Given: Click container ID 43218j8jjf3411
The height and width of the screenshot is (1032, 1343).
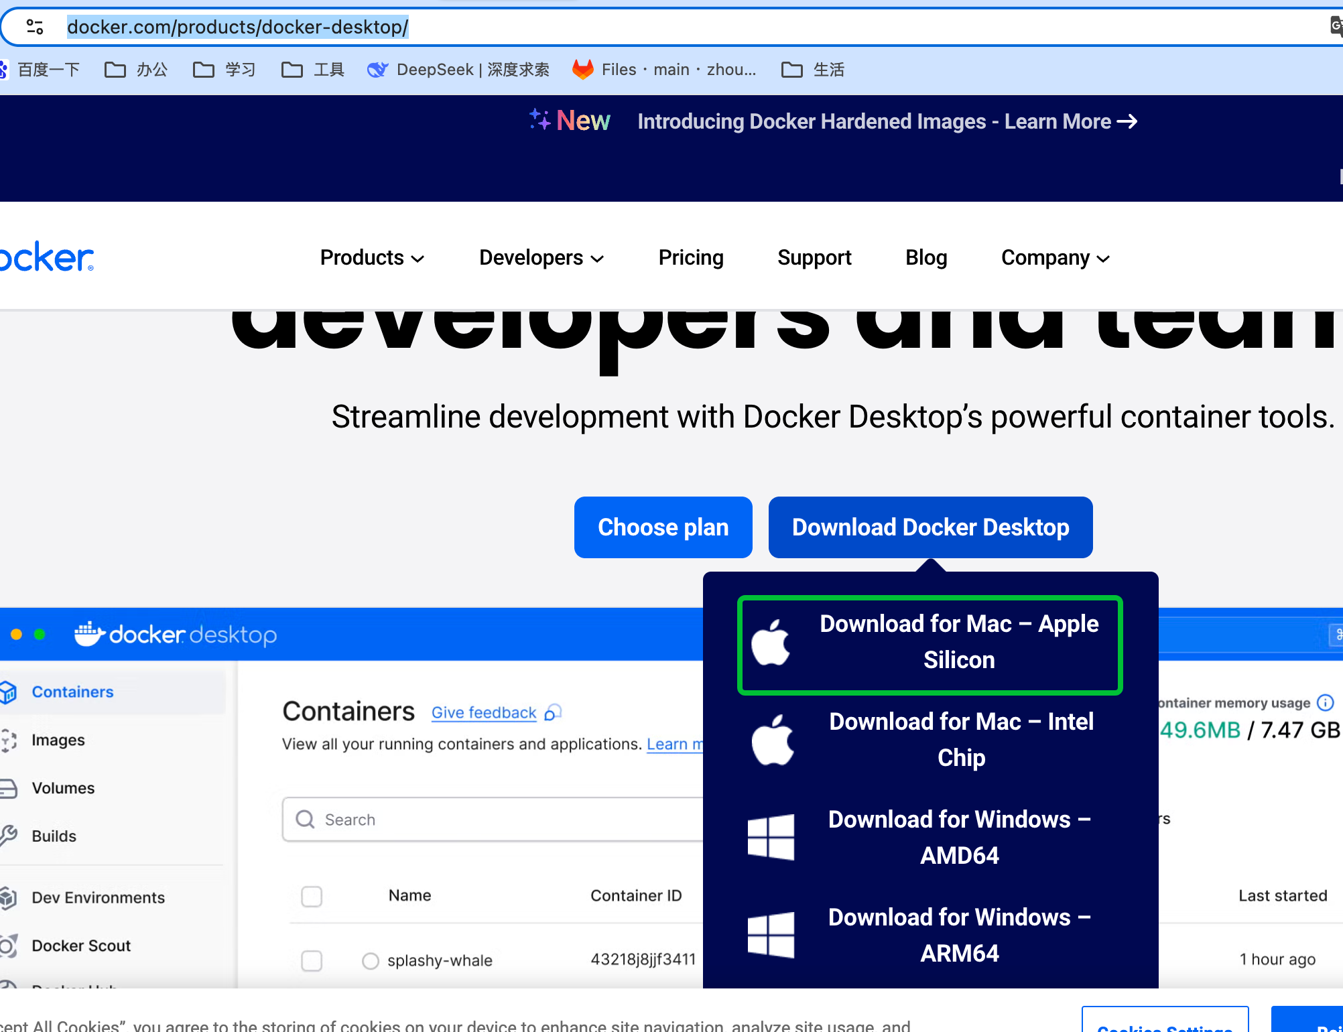Looking at the screenshot, I should click(643, 960).
